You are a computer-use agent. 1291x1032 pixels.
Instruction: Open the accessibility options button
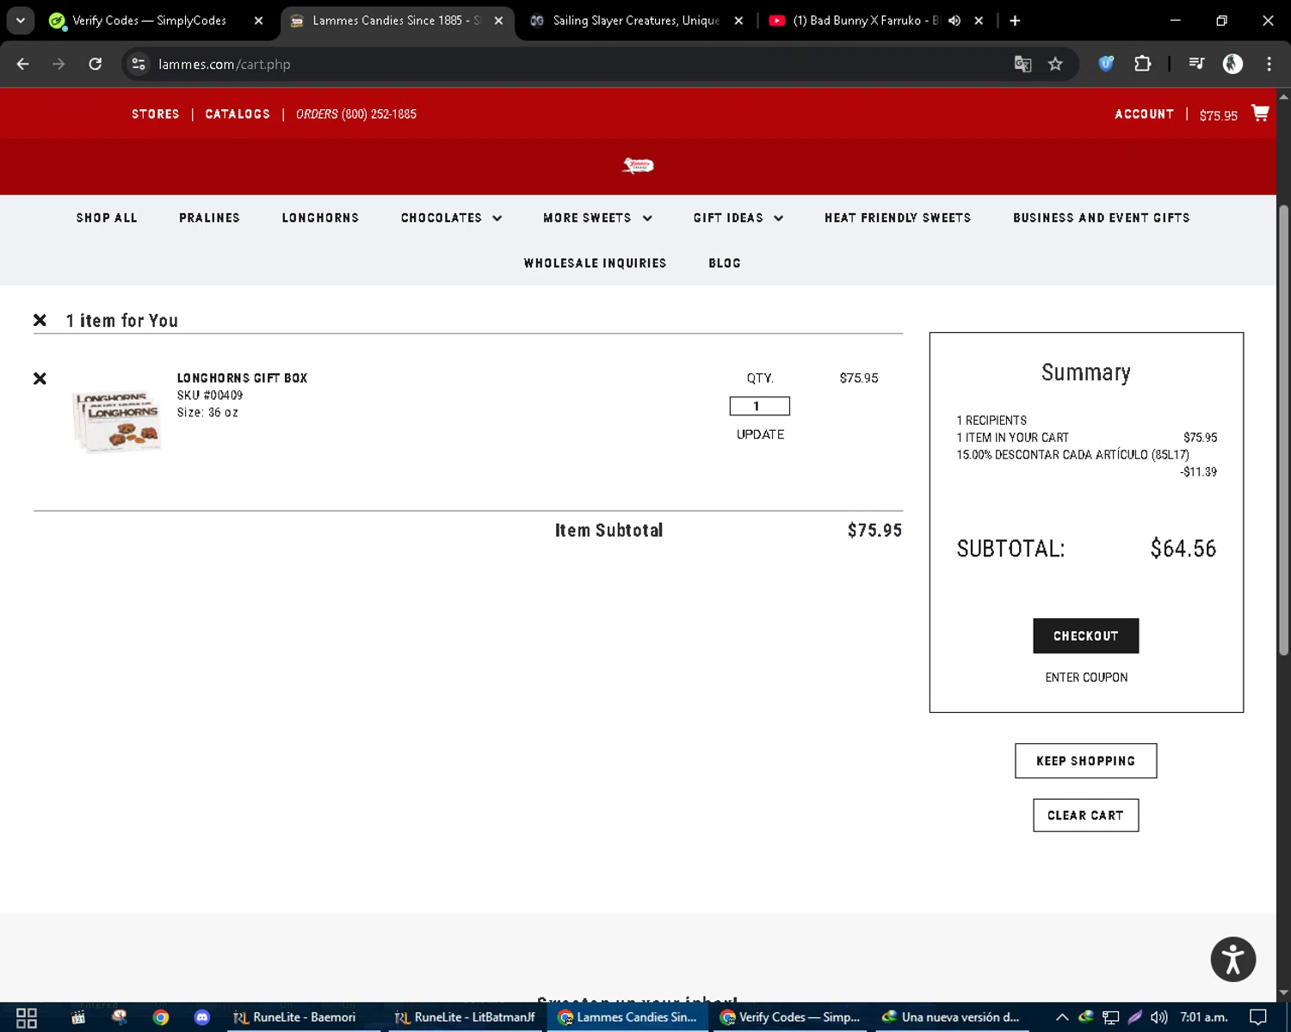1232,959
